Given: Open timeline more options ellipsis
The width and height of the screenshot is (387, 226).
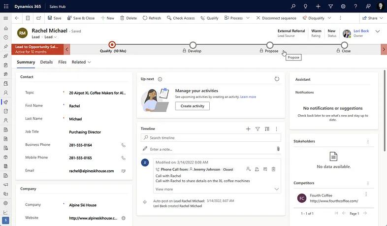Looking at the screenshot, I should click(276, 129).
